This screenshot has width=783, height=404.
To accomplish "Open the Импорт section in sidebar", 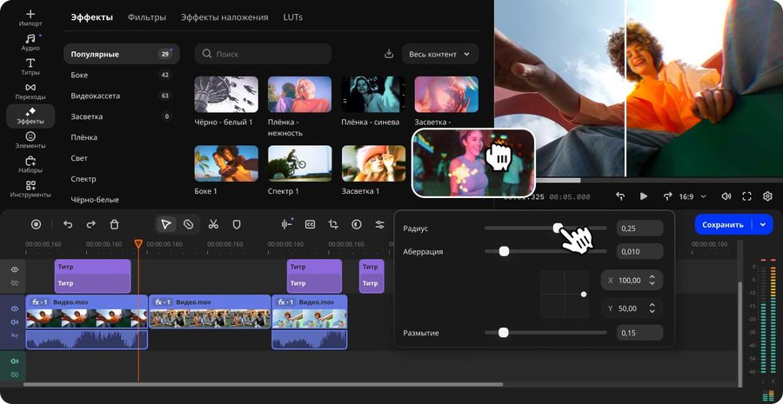I will tap(30, 18).
